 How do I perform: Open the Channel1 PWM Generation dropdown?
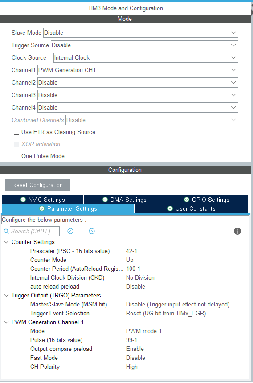pyautogui.click(x=138, y=70)
